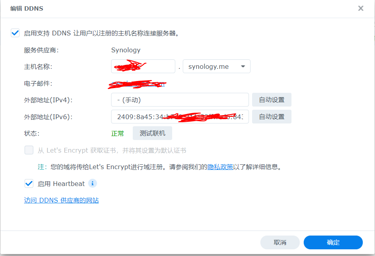Click the 外部地址(IPv4) label
This screenshot has width=375, height=256.
pos(48,100)
